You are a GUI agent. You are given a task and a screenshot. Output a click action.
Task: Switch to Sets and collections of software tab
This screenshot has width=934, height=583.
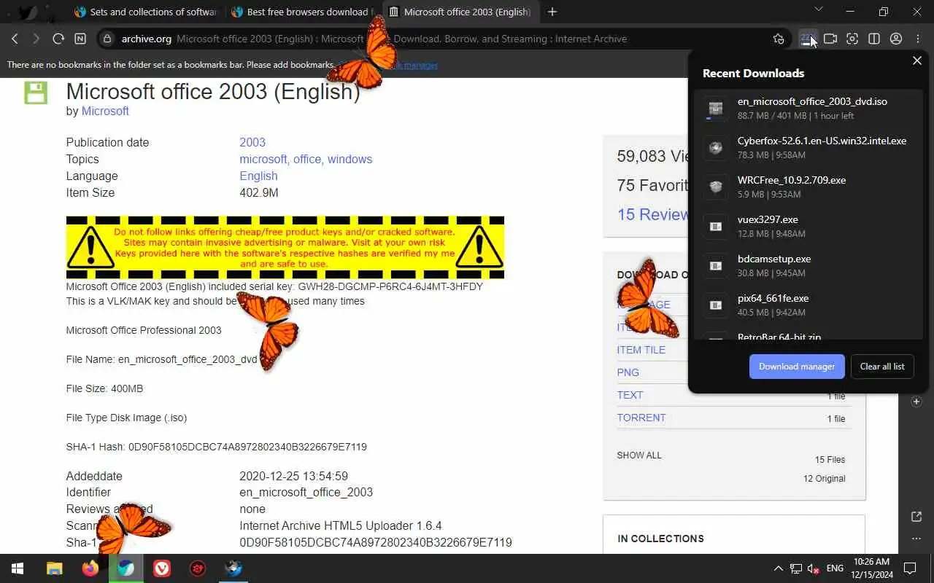coord(146,12)
